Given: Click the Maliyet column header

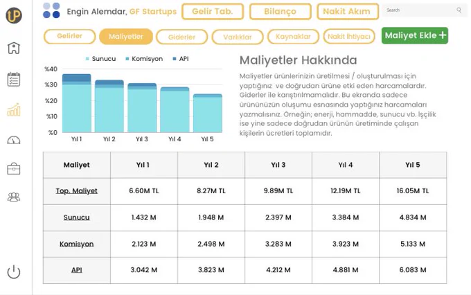Looking at the screenshot, I should click(77, 165).
